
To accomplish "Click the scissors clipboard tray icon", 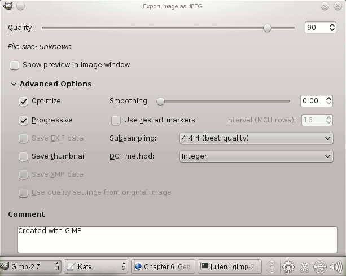I will coord(304,266).
